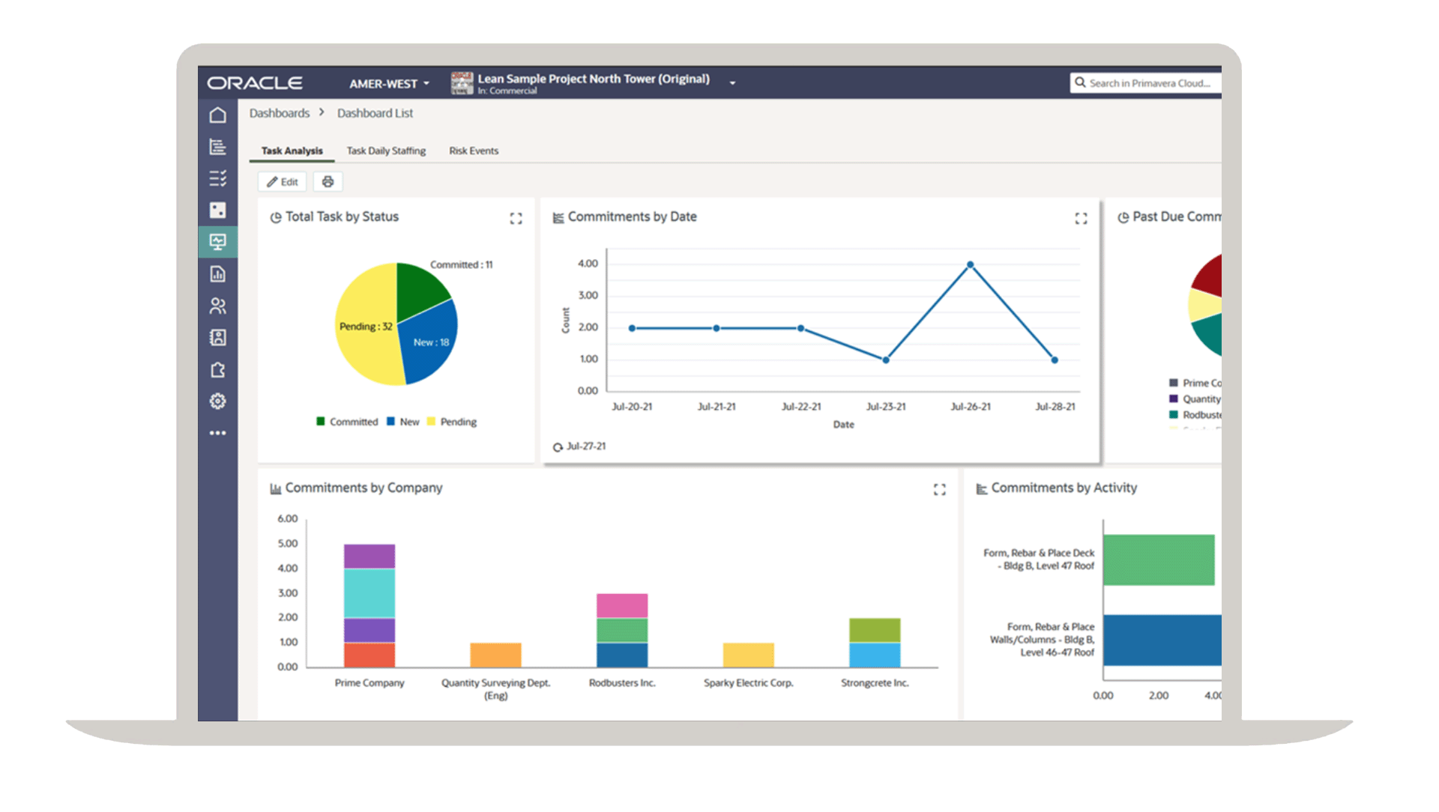Click the task list checkmarks sidebar icon
1439x812 pixels.
pyautogui.click(x=217, y=178)
